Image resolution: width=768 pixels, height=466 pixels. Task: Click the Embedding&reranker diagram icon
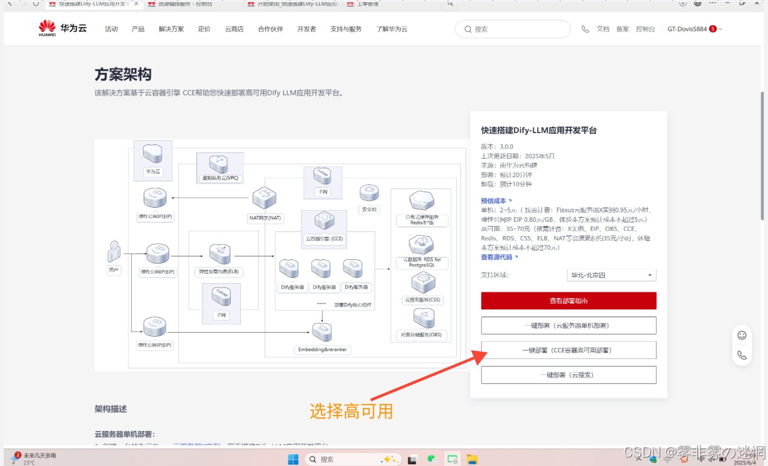coord(322,332)
